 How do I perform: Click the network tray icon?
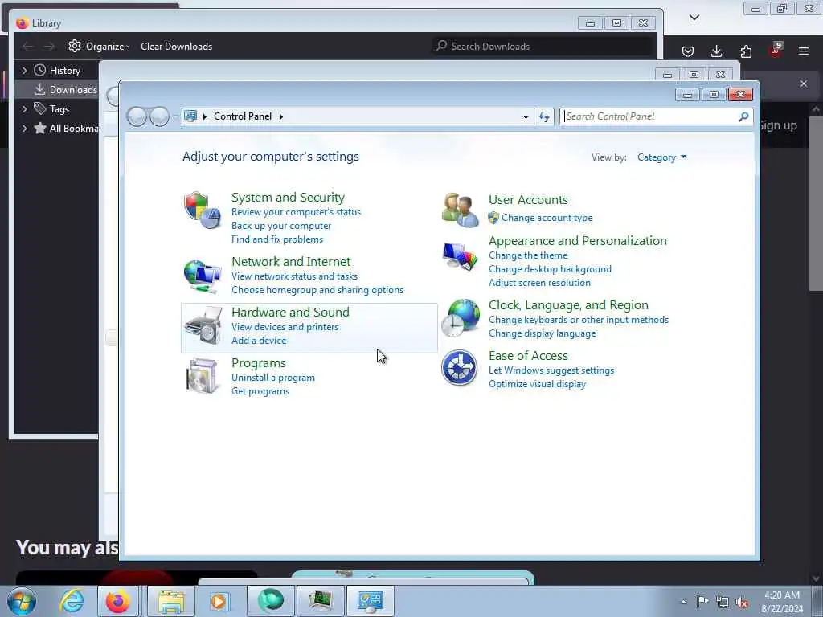coord(723,603)
